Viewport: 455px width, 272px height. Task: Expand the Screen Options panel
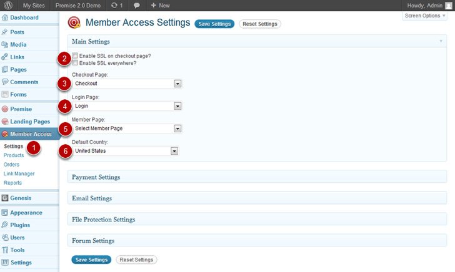[424, 16]
